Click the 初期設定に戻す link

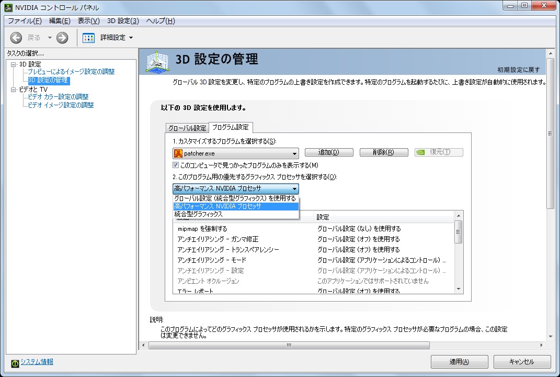pos(519,70)
